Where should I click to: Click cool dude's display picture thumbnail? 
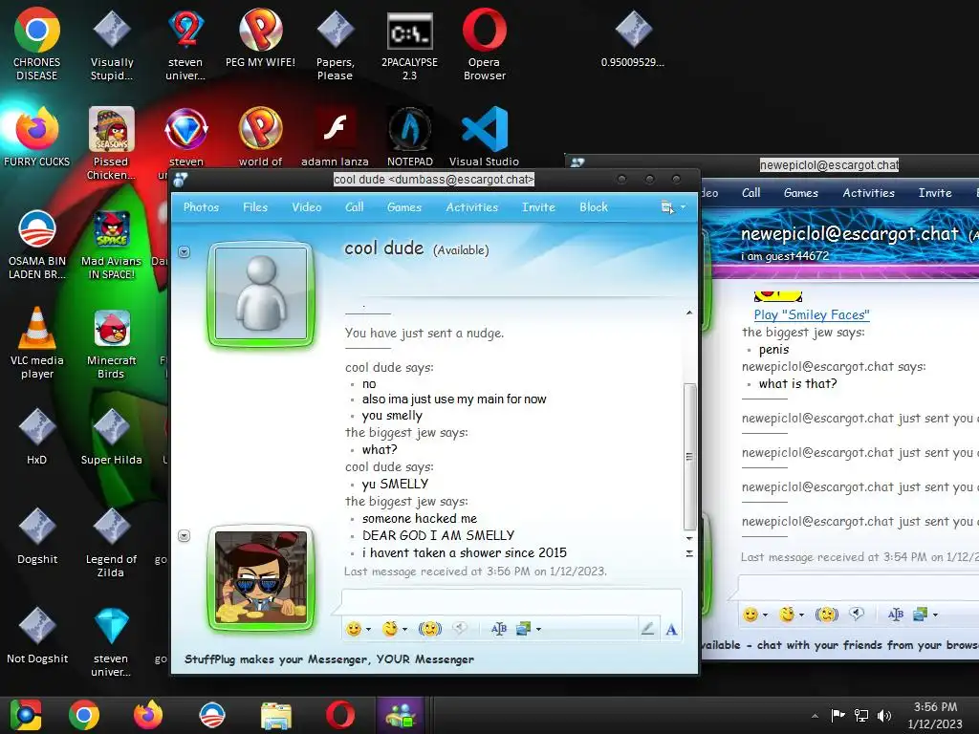pyautogui.click(x=261, y=293)
